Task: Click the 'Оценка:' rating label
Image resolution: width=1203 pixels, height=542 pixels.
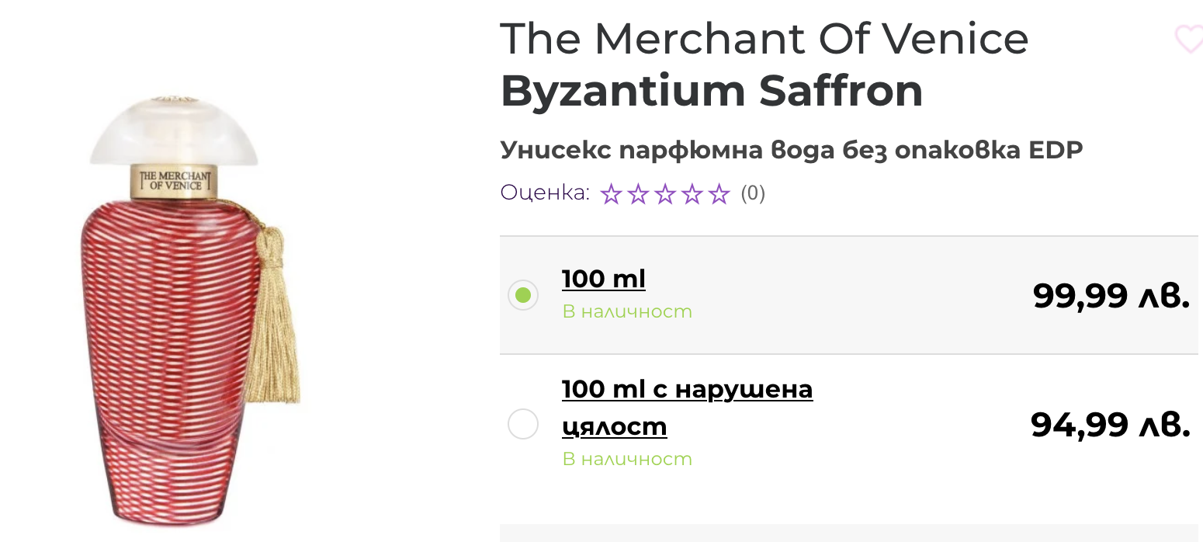Action: (545, 193)
